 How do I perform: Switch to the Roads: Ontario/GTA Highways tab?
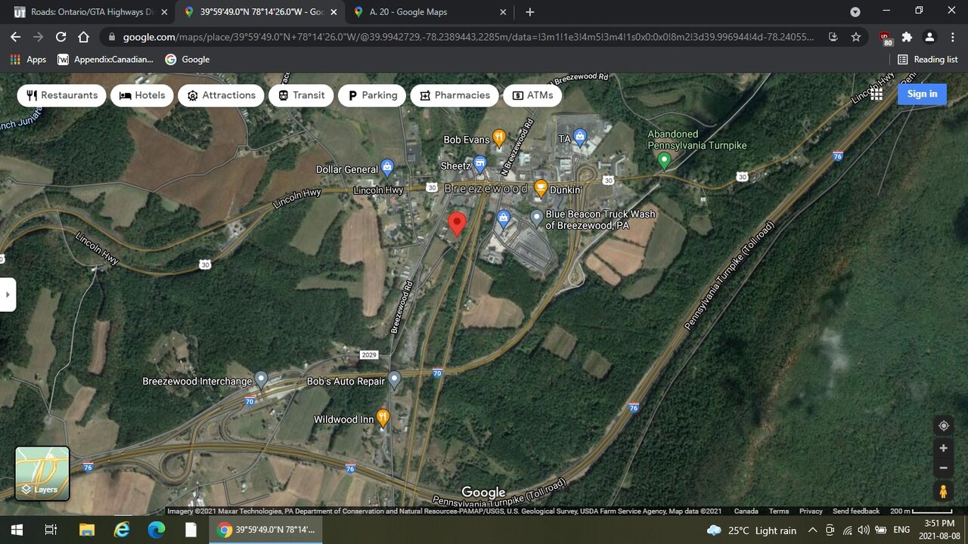87,12
